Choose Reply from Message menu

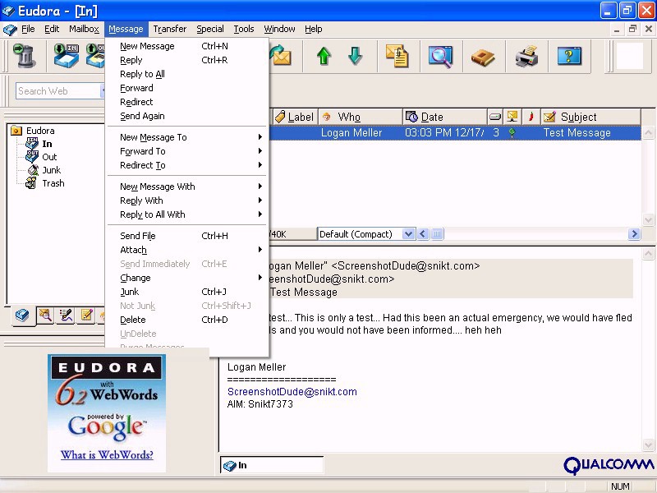click(x=188, y=60)
